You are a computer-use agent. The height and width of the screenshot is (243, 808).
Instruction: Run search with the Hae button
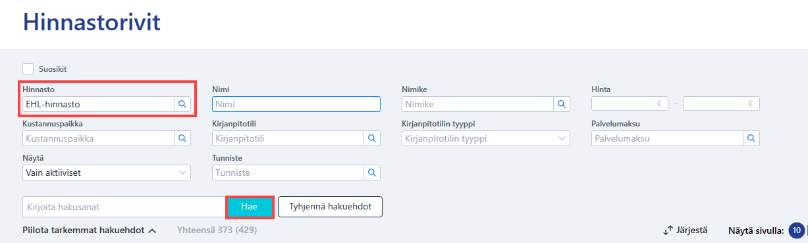[250, 207]
